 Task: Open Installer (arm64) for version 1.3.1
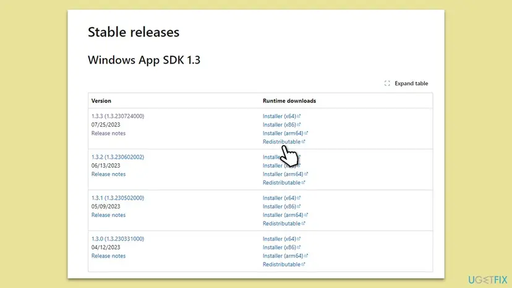pos(283,214)
